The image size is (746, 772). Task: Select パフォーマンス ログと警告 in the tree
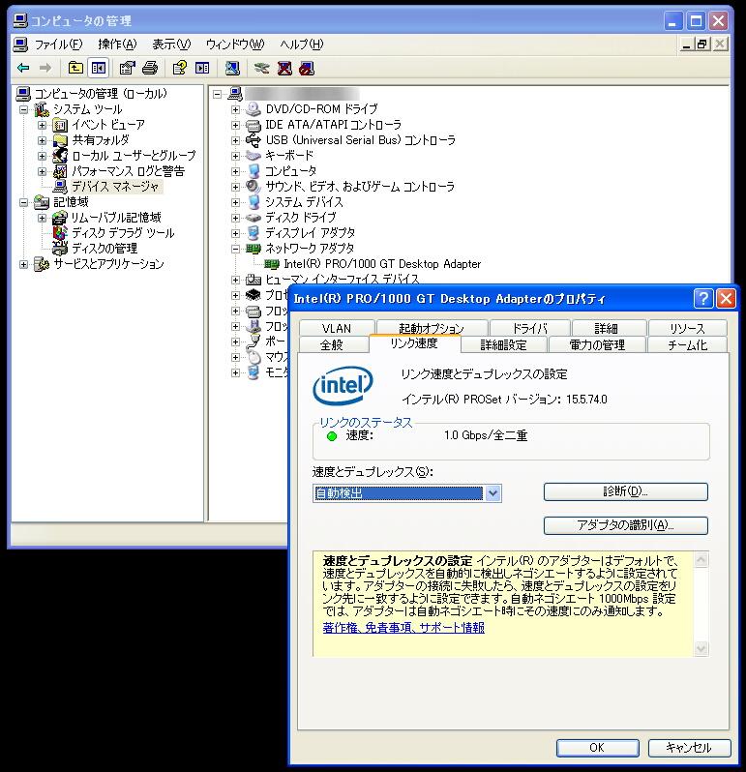pyautogui.click(x=128, y=171)
